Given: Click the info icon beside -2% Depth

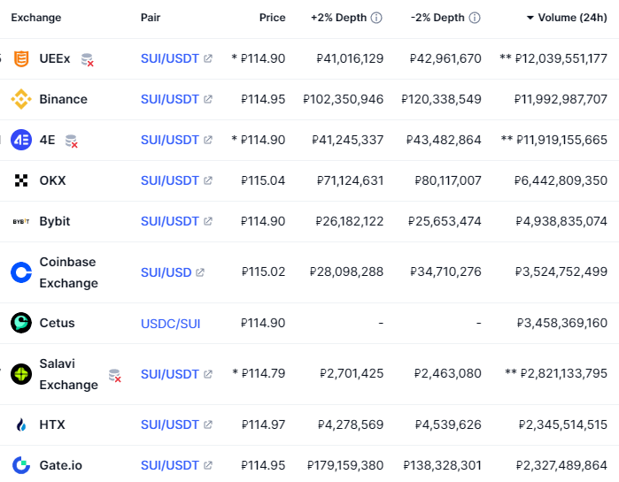Looking at the screenshot, I should pyautogui.click(x=475, y=18).
